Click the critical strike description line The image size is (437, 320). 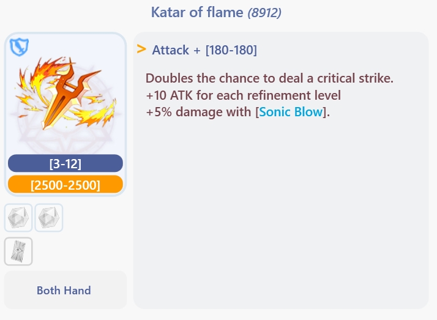pos(269,79)
